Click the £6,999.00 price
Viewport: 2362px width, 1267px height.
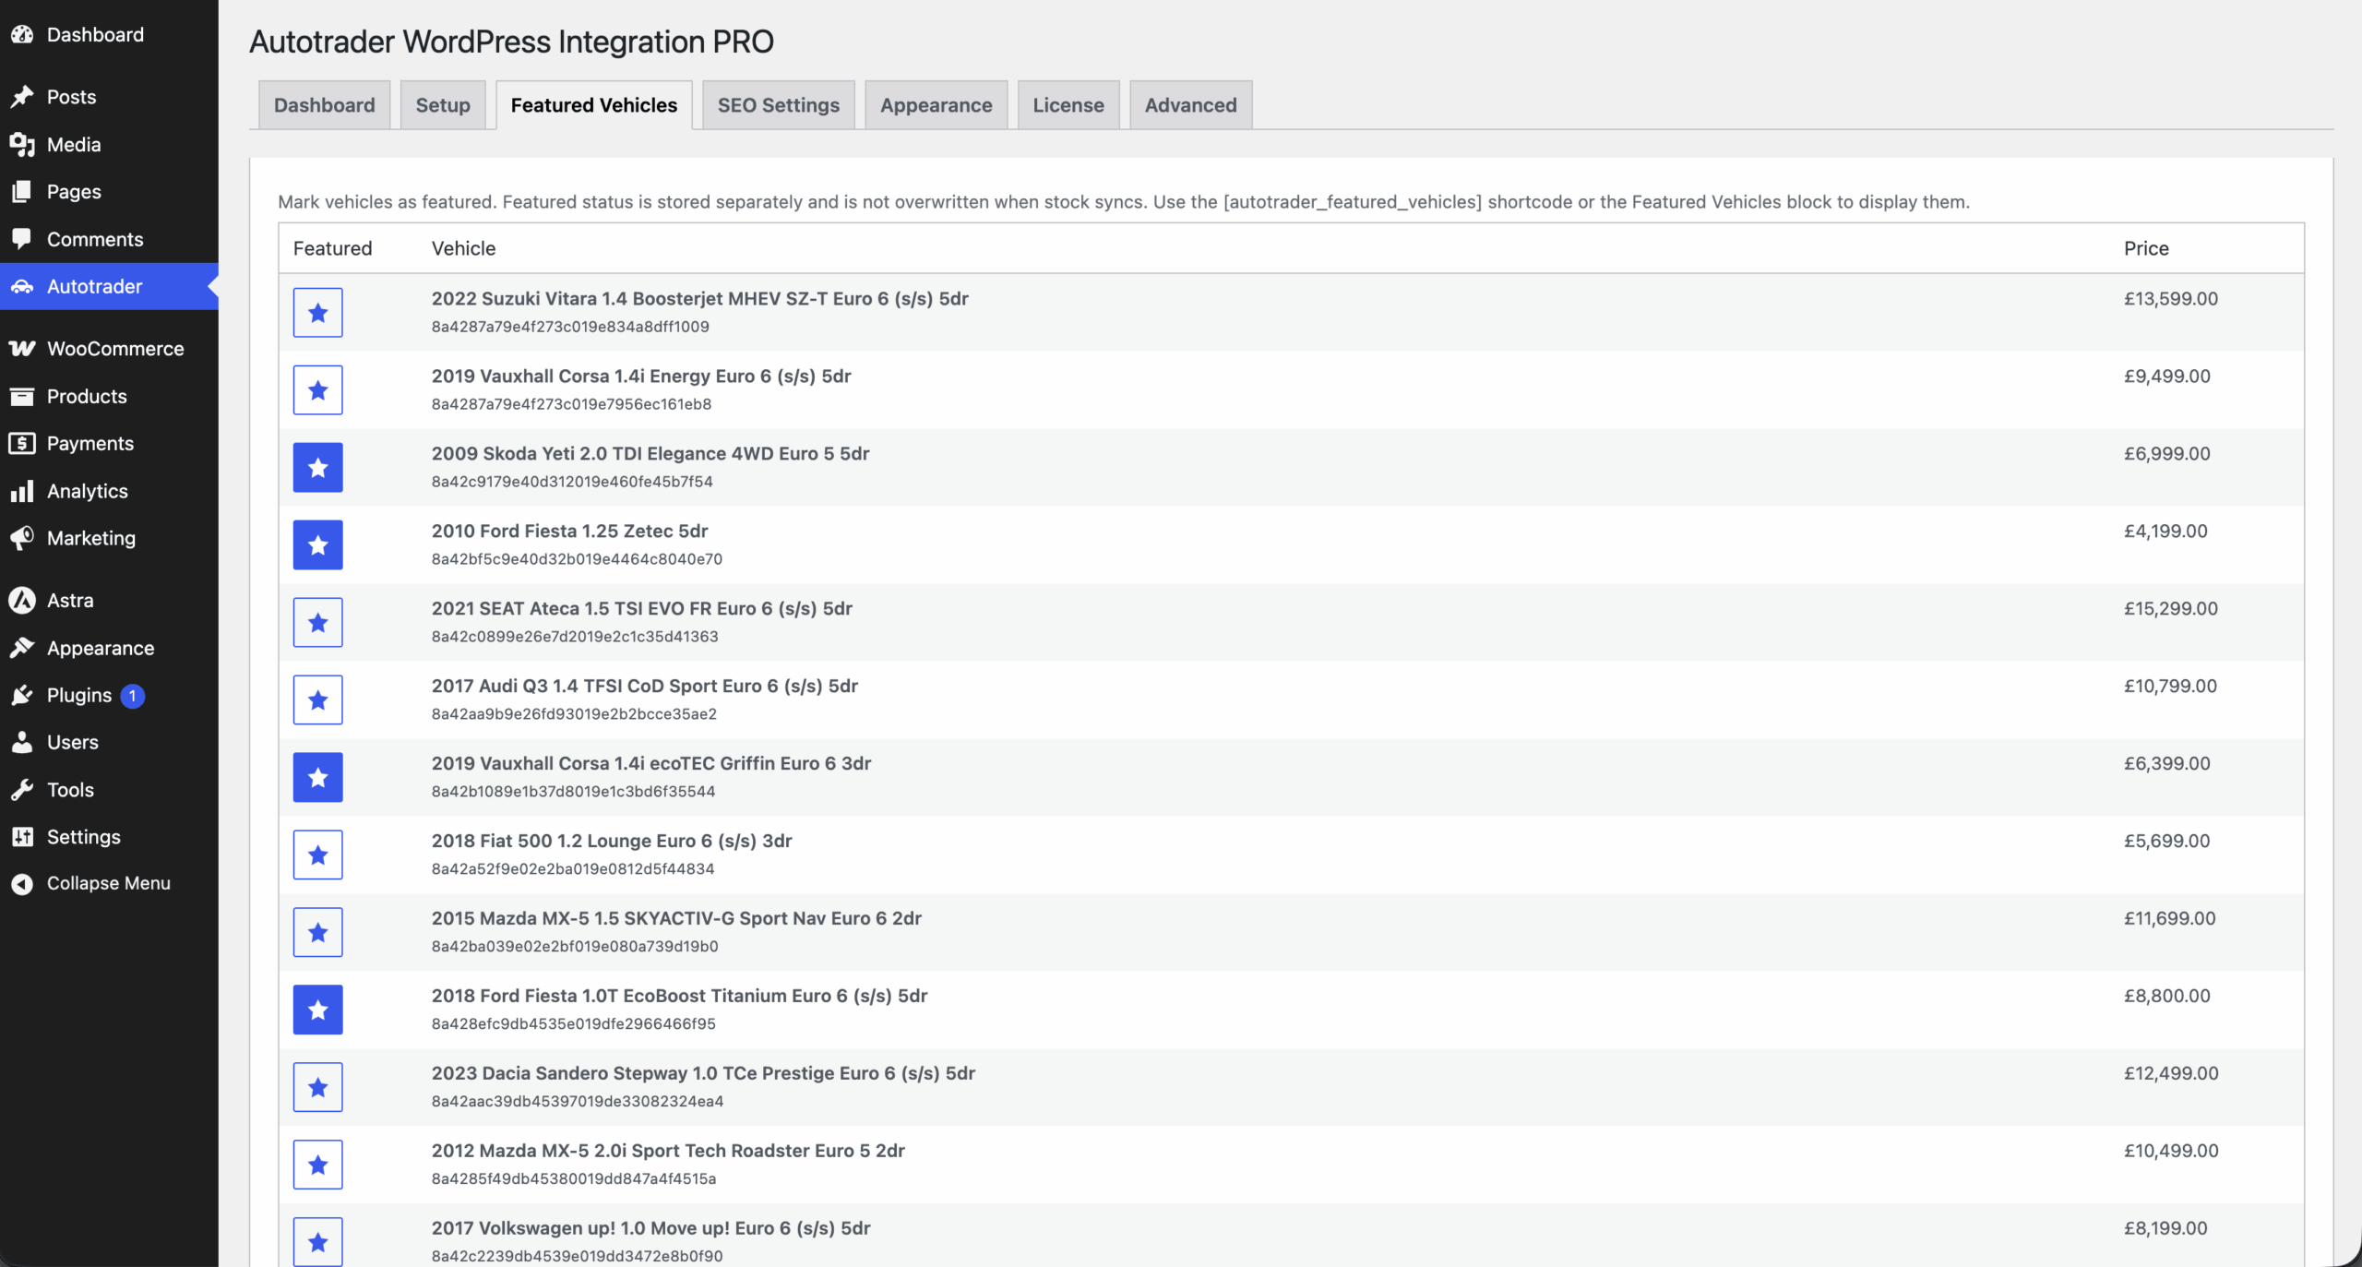2167,454
